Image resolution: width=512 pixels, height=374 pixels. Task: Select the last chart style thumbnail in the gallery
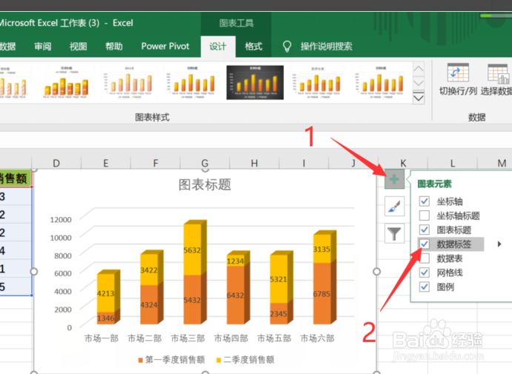381,82
